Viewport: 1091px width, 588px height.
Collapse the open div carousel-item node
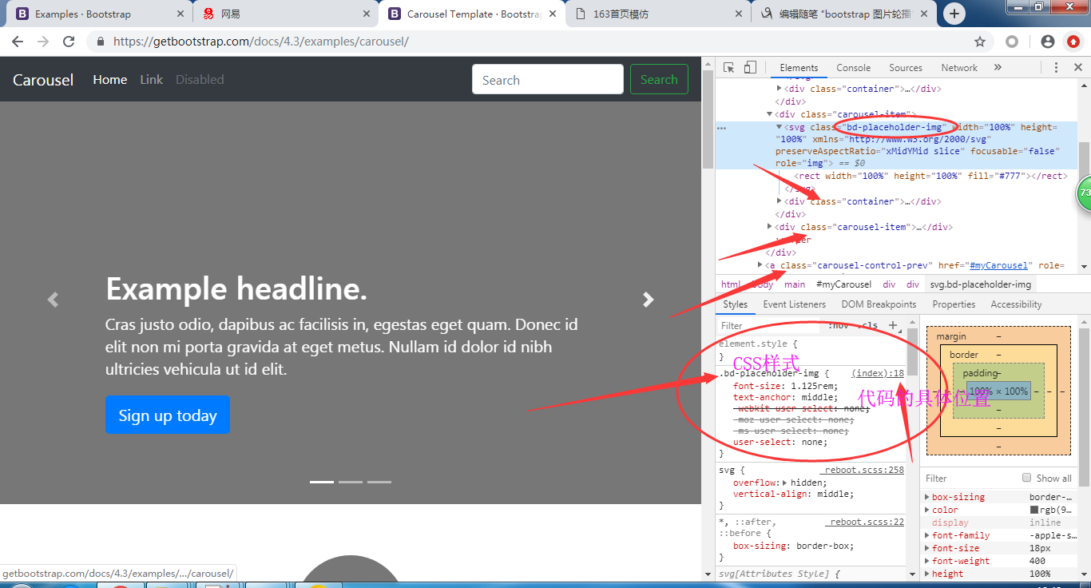click(770, 114)
